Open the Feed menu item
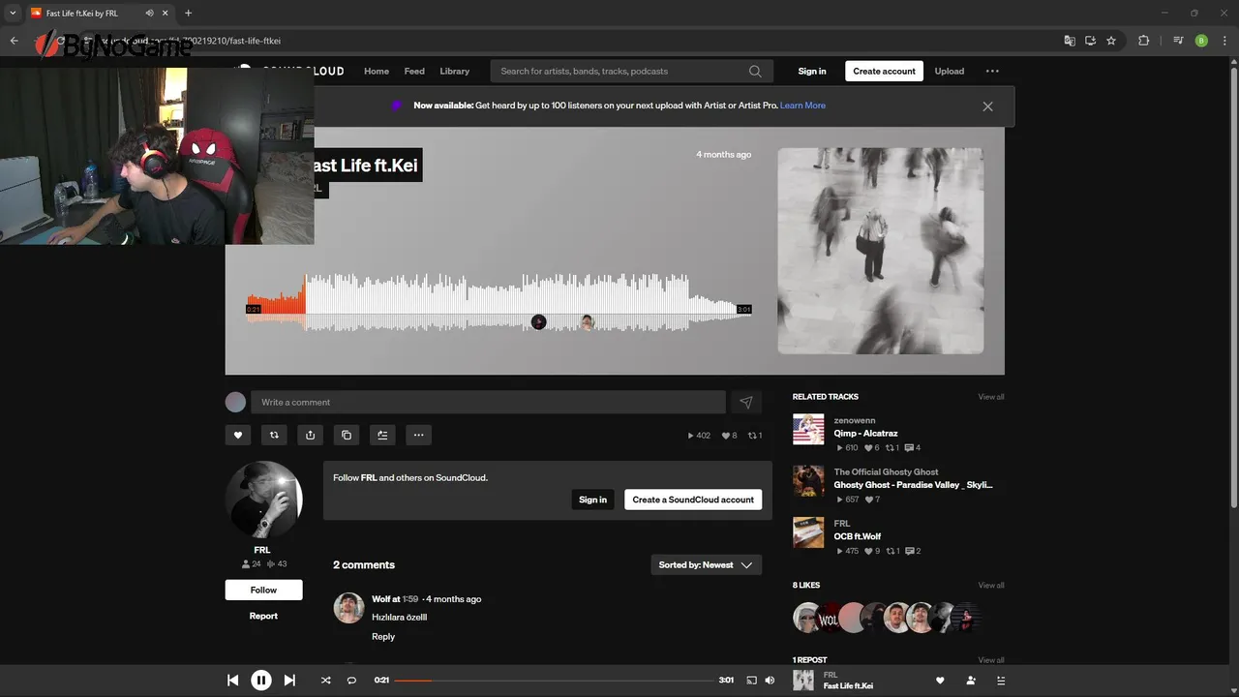This screenshot has width=1239, height=697. click(414, 71)
